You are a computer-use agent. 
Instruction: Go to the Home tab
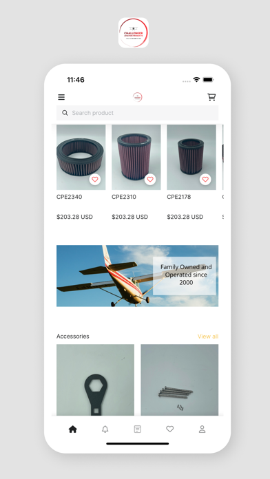pos(73,429)
